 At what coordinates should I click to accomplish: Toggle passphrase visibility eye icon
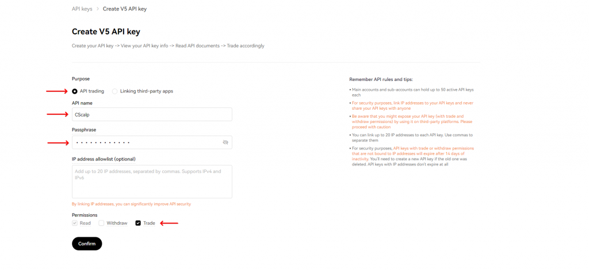pyautogui.click(x=225, y=142)
